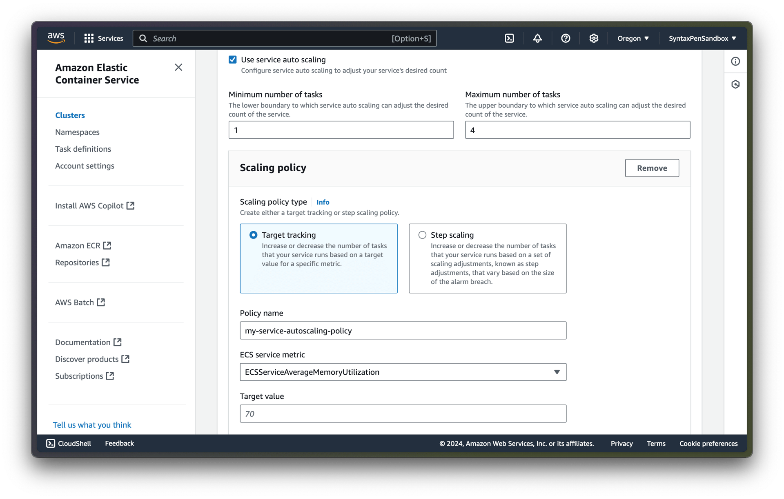Select Target tracking scaling policy type
Screen dimensions: 784x499
pos(254,234)
